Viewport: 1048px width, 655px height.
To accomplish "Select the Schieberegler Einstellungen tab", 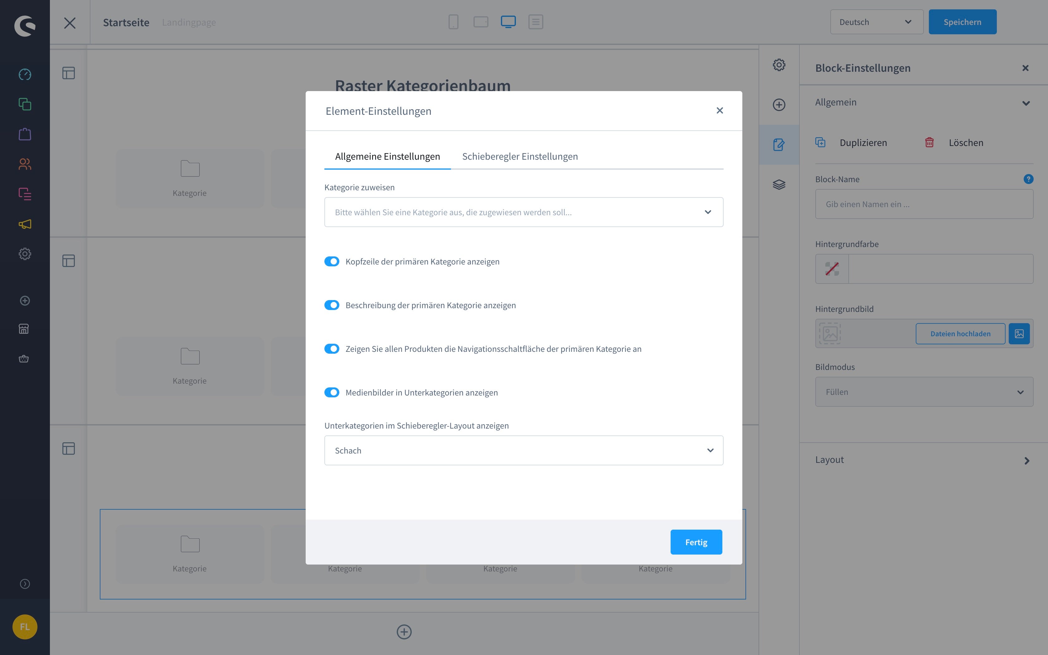I will coord(520,156).
